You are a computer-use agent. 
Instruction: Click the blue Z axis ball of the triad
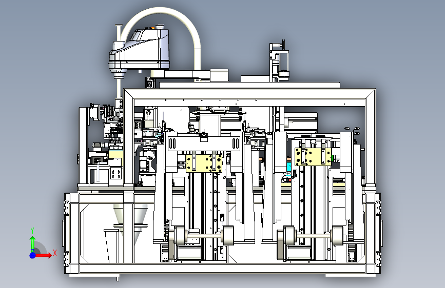pyautogui.click(x=33, y=255)
